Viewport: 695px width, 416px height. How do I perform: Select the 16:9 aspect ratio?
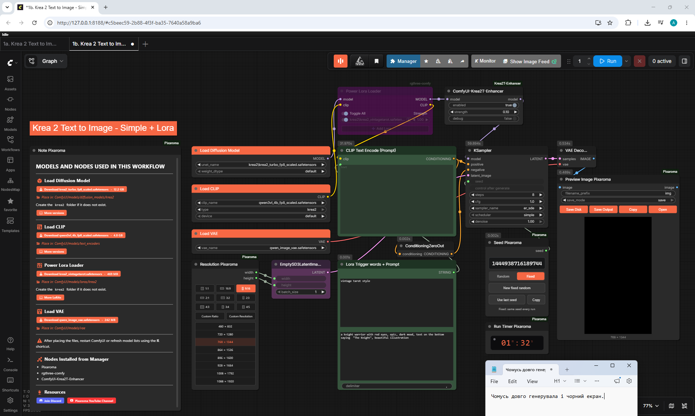click(225, 288)
